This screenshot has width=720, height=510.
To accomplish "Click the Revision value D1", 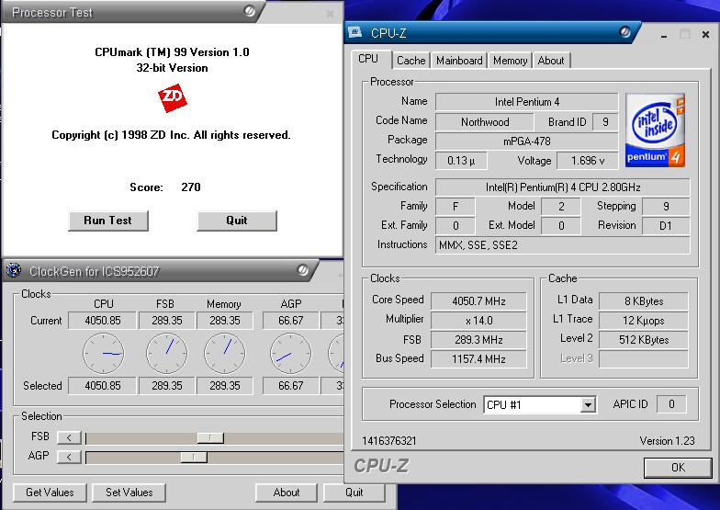I will (x=665, y=226).
